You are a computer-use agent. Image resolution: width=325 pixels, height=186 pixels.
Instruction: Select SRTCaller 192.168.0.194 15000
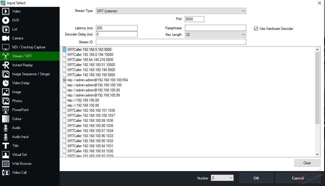[90, 55]
